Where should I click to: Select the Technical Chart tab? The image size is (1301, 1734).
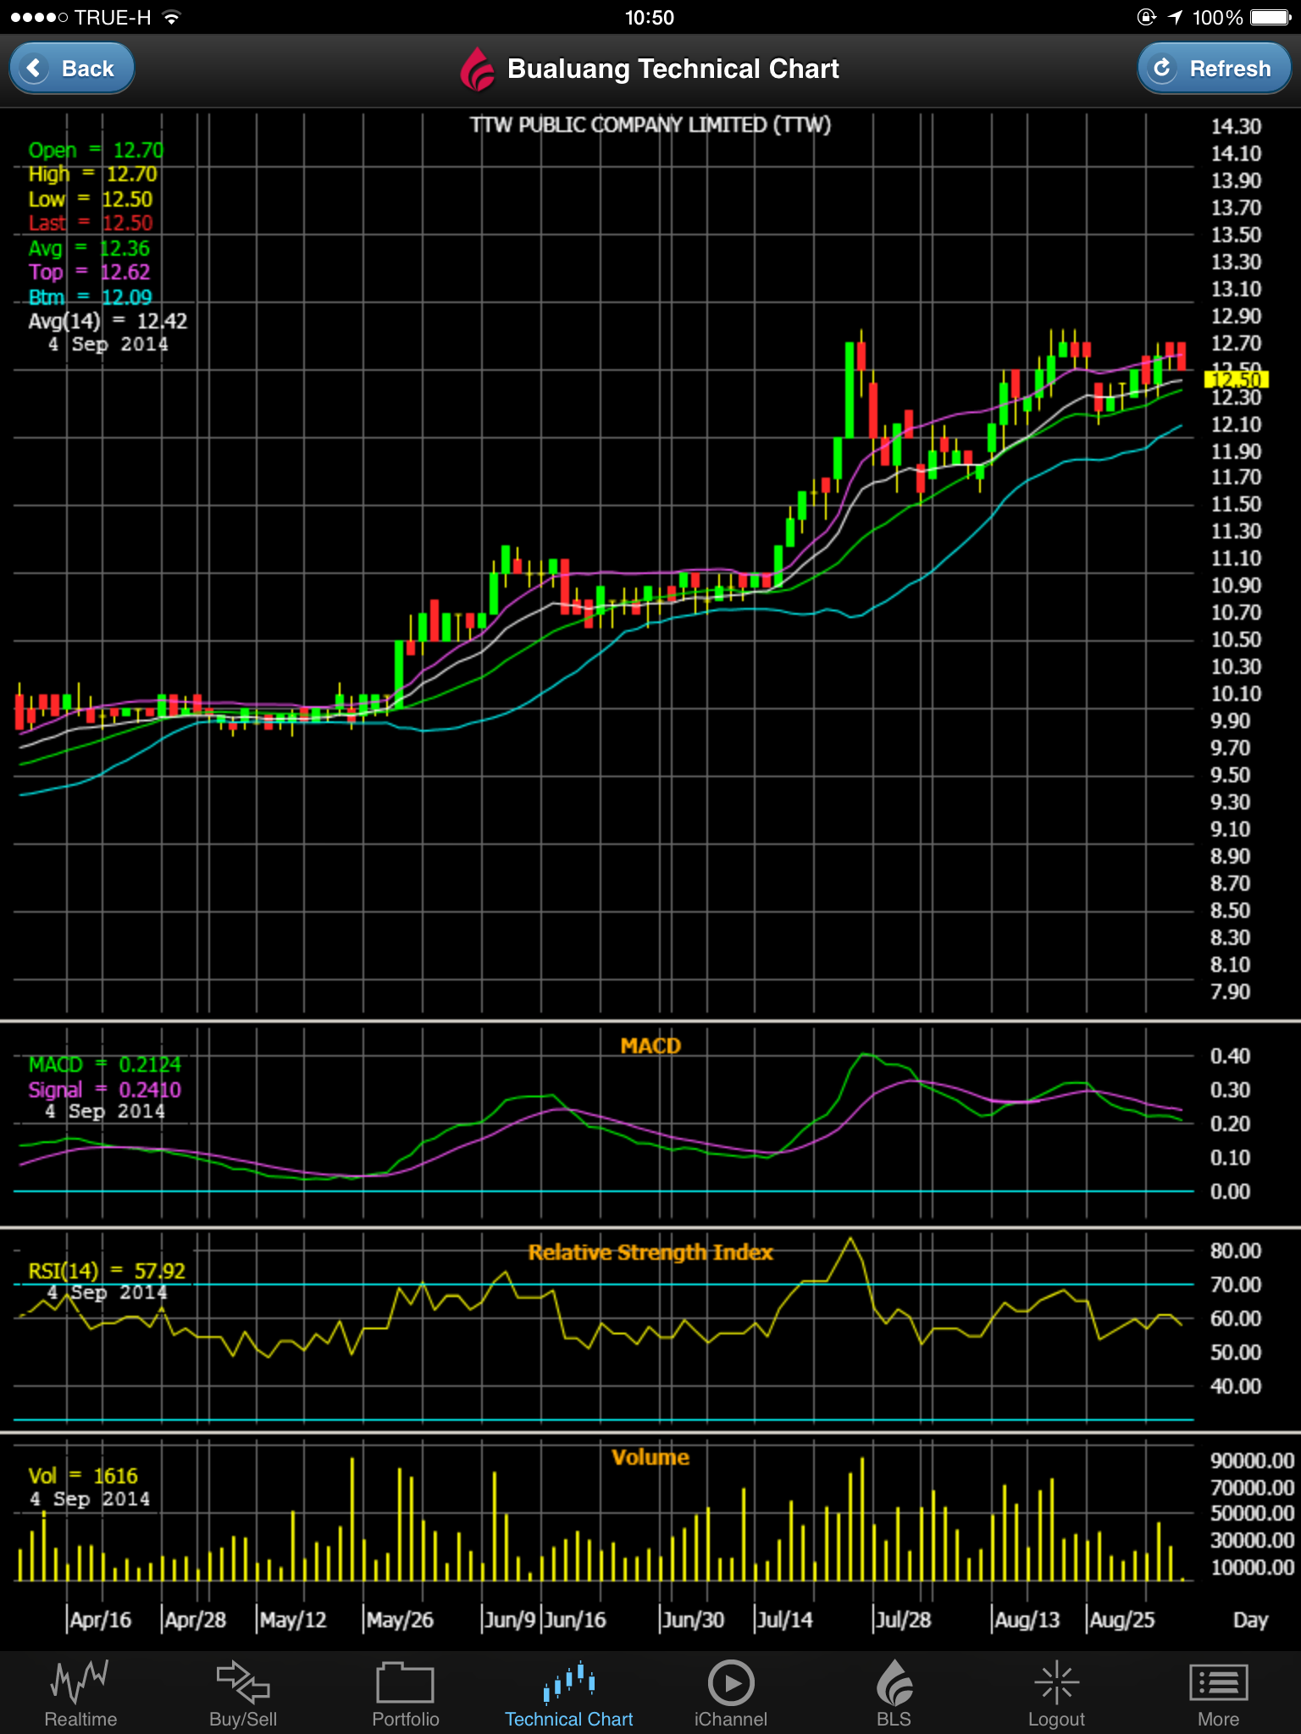(x=568, y=1693)
